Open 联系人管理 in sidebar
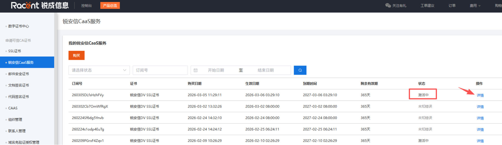 coord(17,131)
